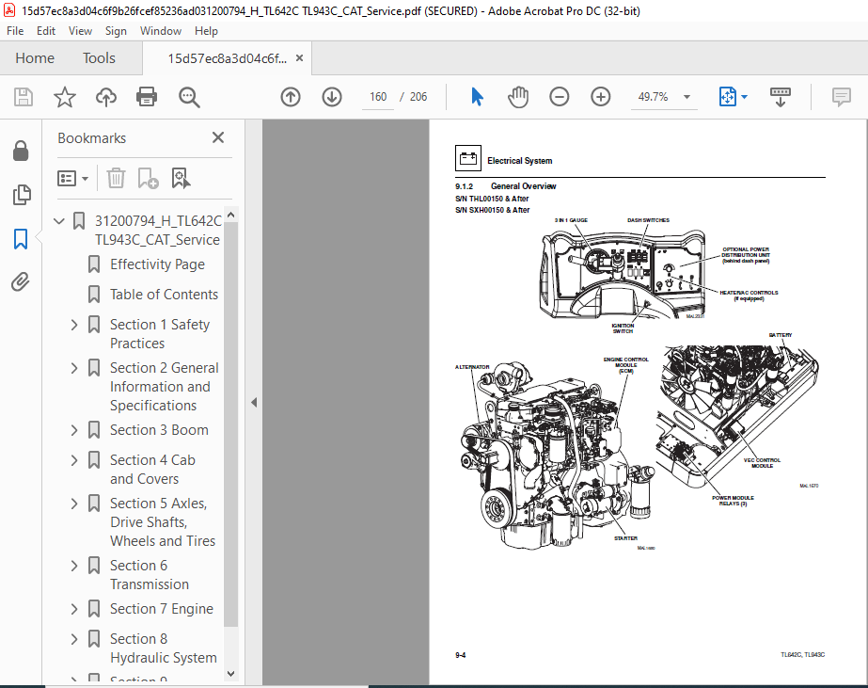Expand Section 8 Hydraulic System bookmark
Image resolution: width=868 pixels, height=688 pixels.
(x=74, y=639)
